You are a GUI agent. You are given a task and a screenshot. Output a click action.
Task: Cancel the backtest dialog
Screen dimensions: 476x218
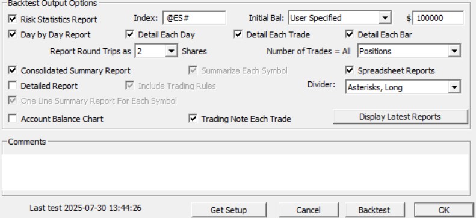tap(309, 210)
